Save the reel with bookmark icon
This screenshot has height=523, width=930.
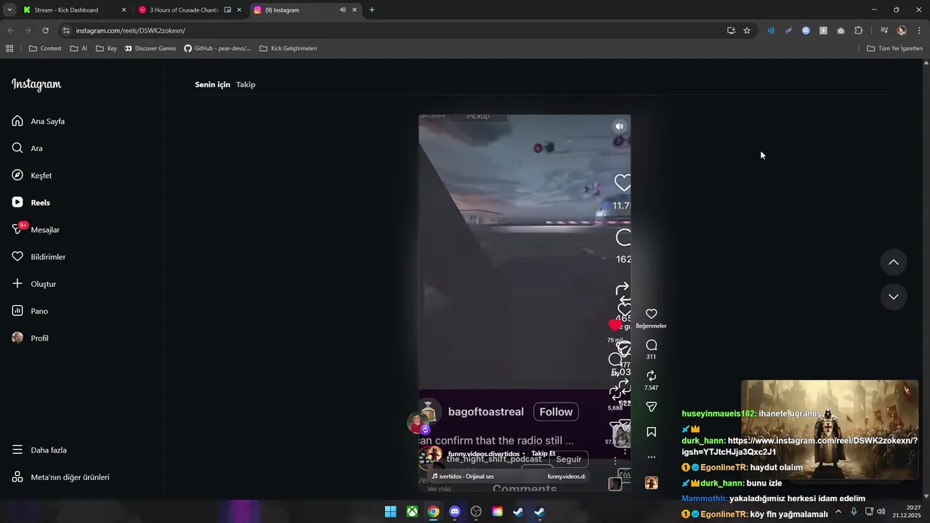tap(651, 432)
